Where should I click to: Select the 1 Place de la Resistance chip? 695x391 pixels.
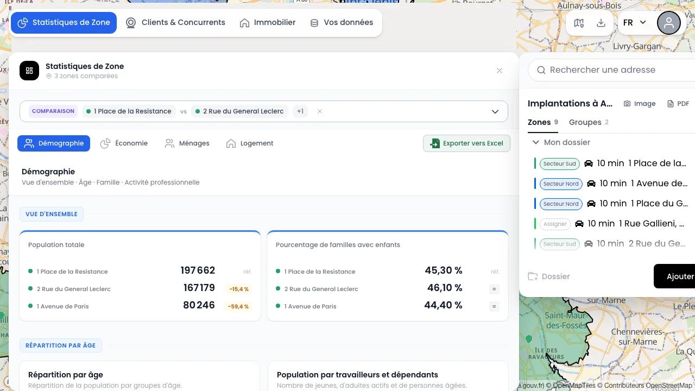click(129, 111)
